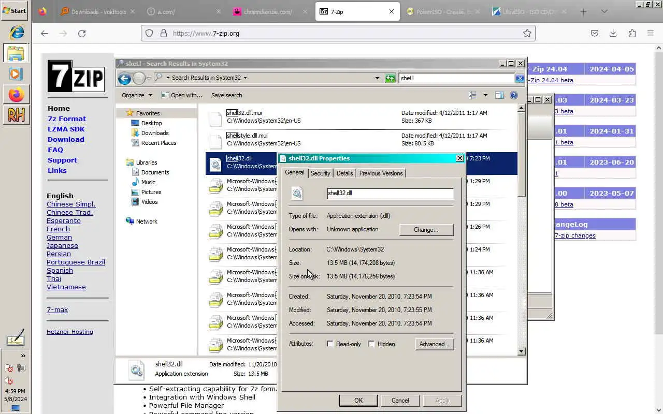Click the site padlock icon in address bar
This screenshot has width=663, height=414.
tap(164, 33)
